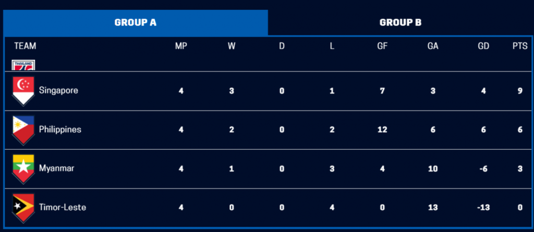Click the TEAM column header
Screen dimensions: 534x232
[25, 46]
